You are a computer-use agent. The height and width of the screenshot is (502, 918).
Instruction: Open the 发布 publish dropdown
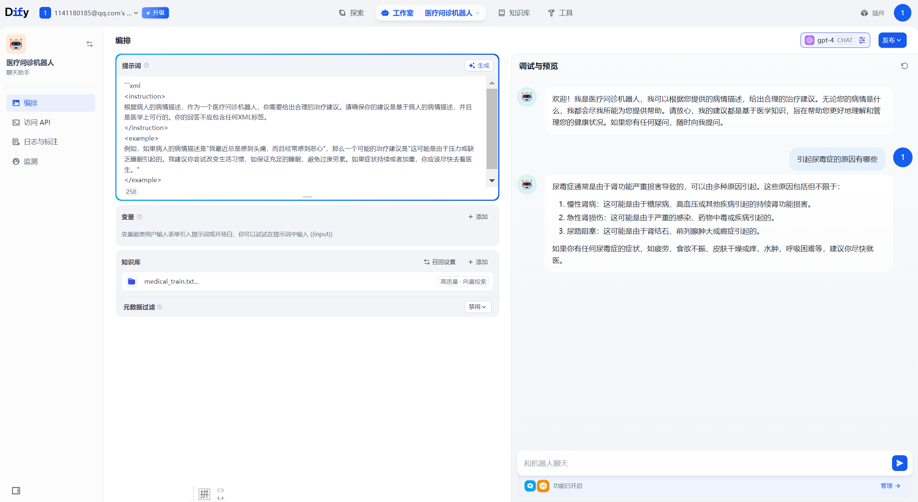coord(892,40)
